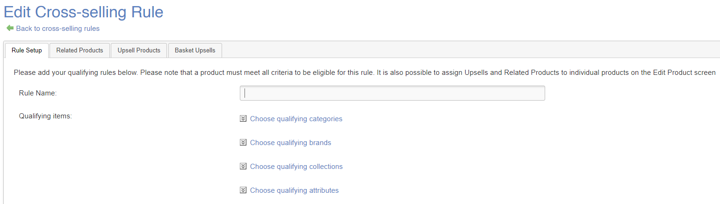This screenshot has width=720, height=204.
Task: Expand the qualifying collections arrow icon
Action: coord(243,167)
